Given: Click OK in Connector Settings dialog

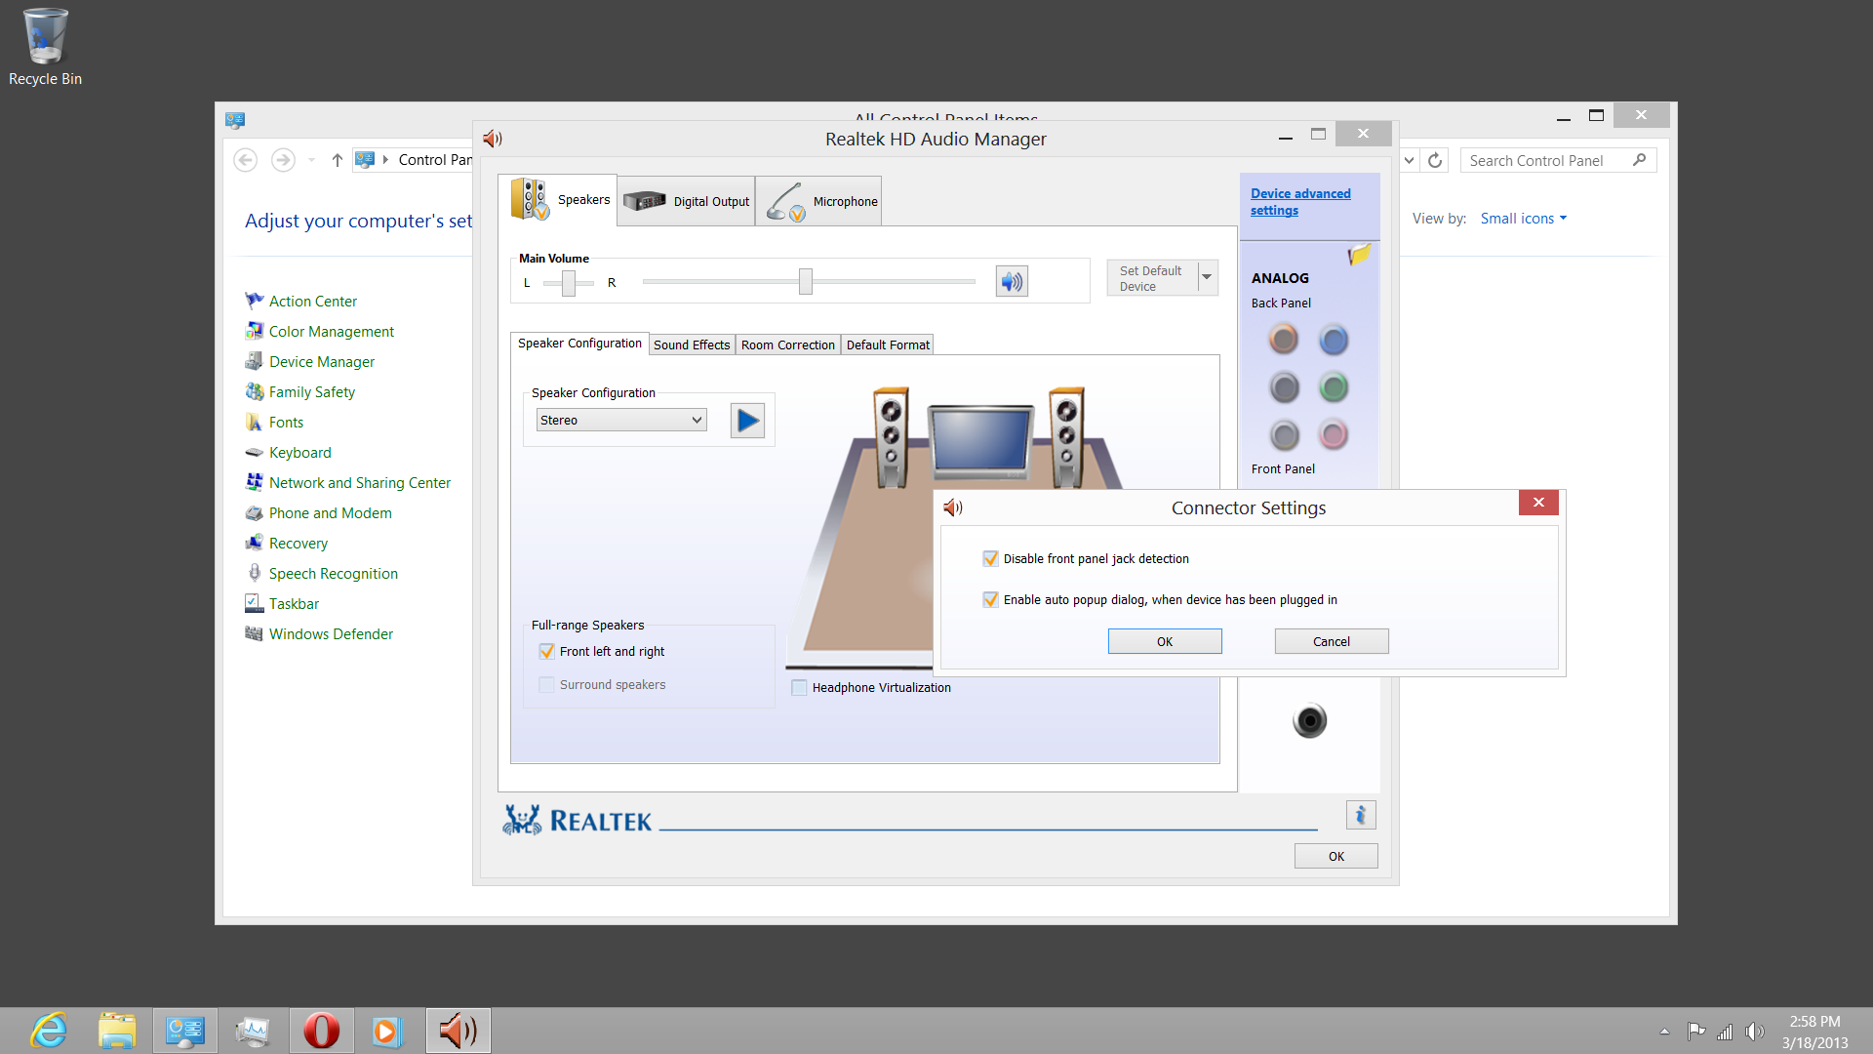Looking at the screenshot, I should tap(1164, 641).
